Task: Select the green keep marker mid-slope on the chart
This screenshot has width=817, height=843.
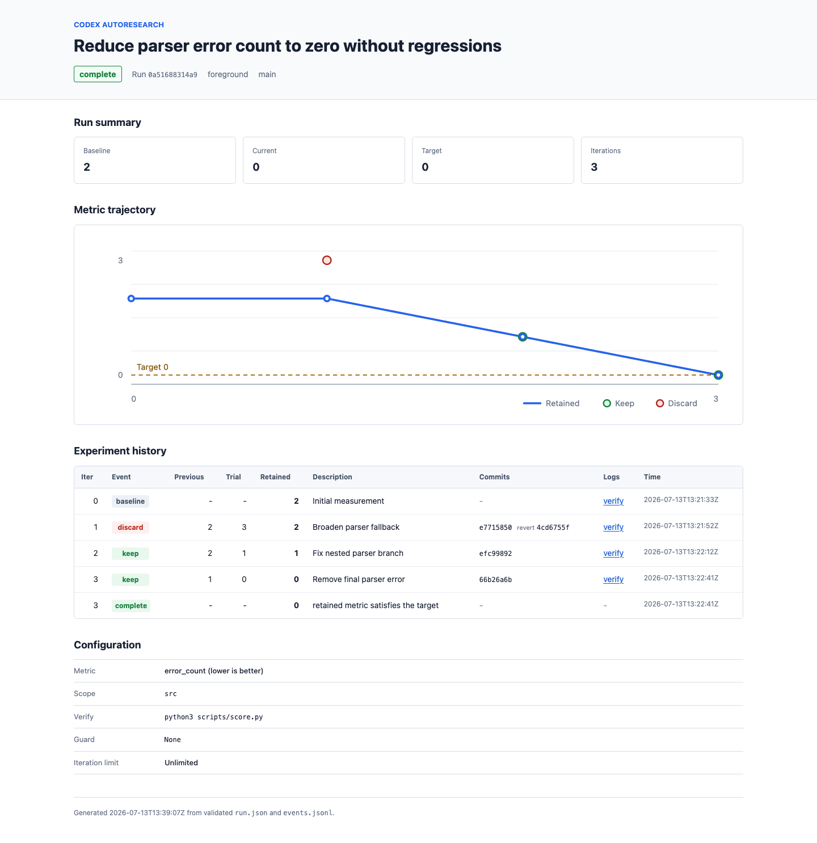Action: (x=523, y=337)
